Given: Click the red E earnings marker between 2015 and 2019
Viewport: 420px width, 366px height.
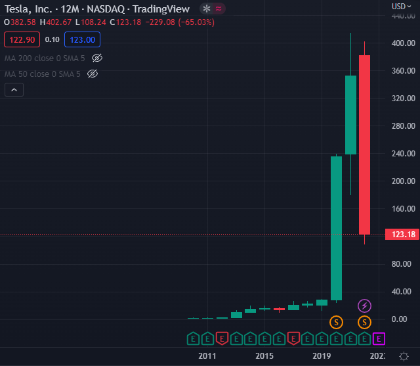Looking at the screenshot, I should point(293,338).
